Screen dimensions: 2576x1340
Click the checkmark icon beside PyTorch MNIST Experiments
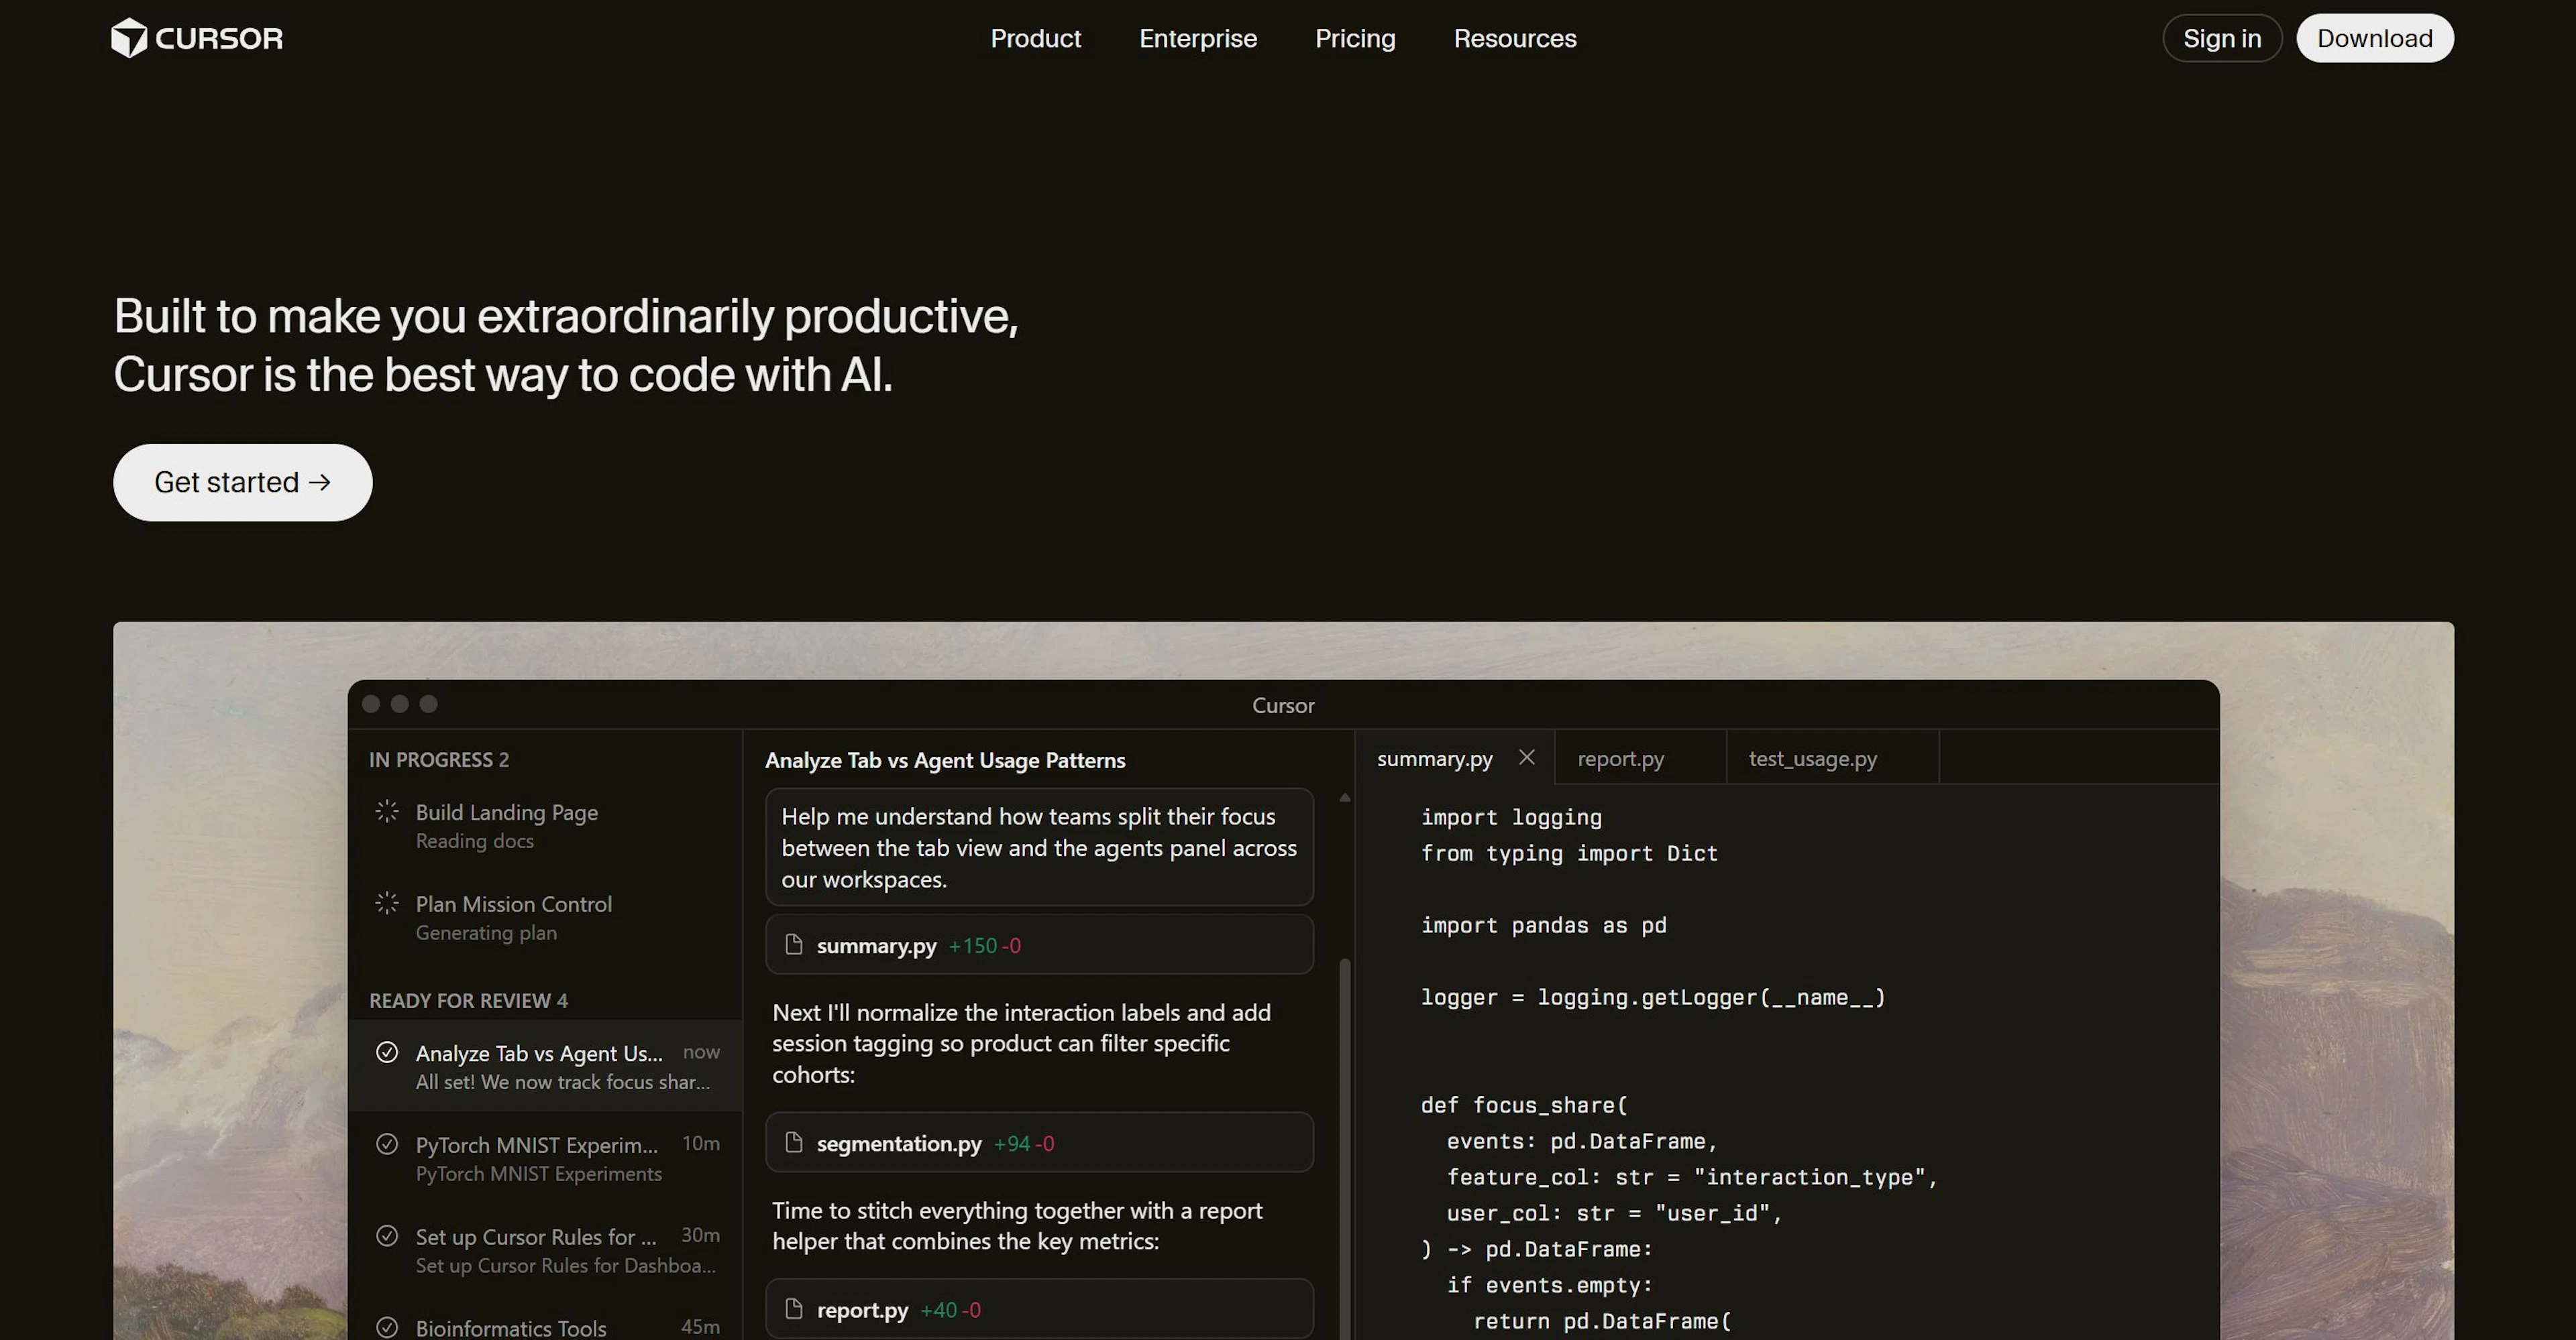(387, 1144)
